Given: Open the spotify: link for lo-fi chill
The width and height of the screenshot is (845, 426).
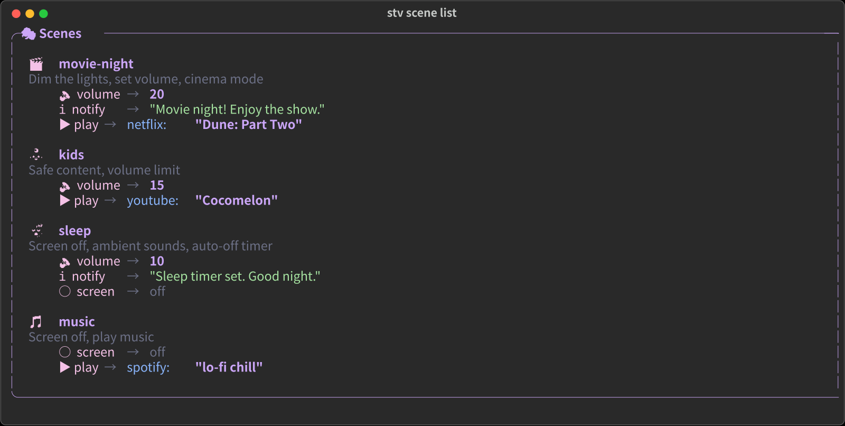Looking at the screenshot, I should (x=148, y=367).
